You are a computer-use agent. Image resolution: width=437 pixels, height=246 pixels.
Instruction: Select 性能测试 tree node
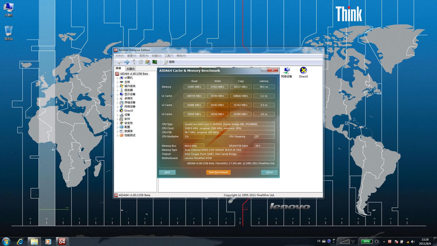[128, 135]
